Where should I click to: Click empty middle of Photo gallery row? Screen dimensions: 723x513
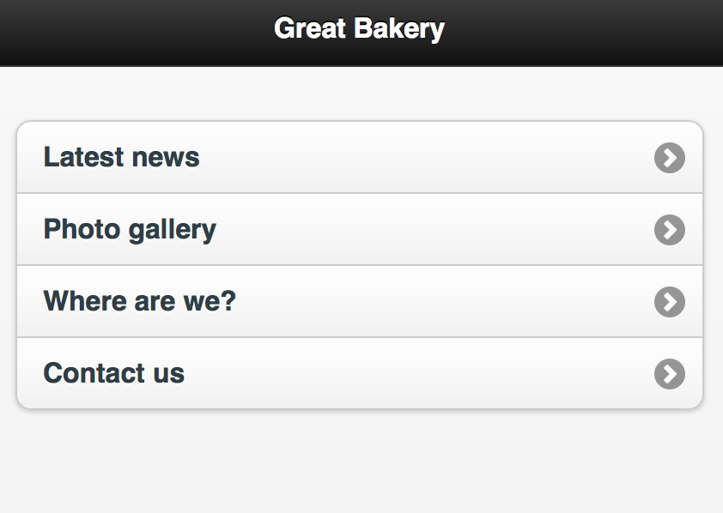click(x=429, y=230)
